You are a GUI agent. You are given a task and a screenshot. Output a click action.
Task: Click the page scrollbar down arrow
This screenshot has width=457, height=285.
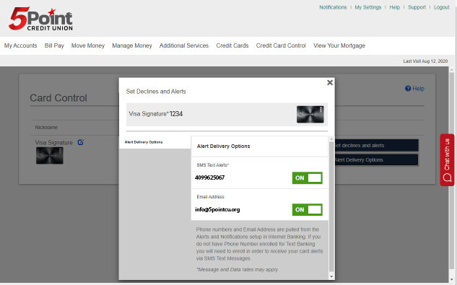tap(452, 279)
